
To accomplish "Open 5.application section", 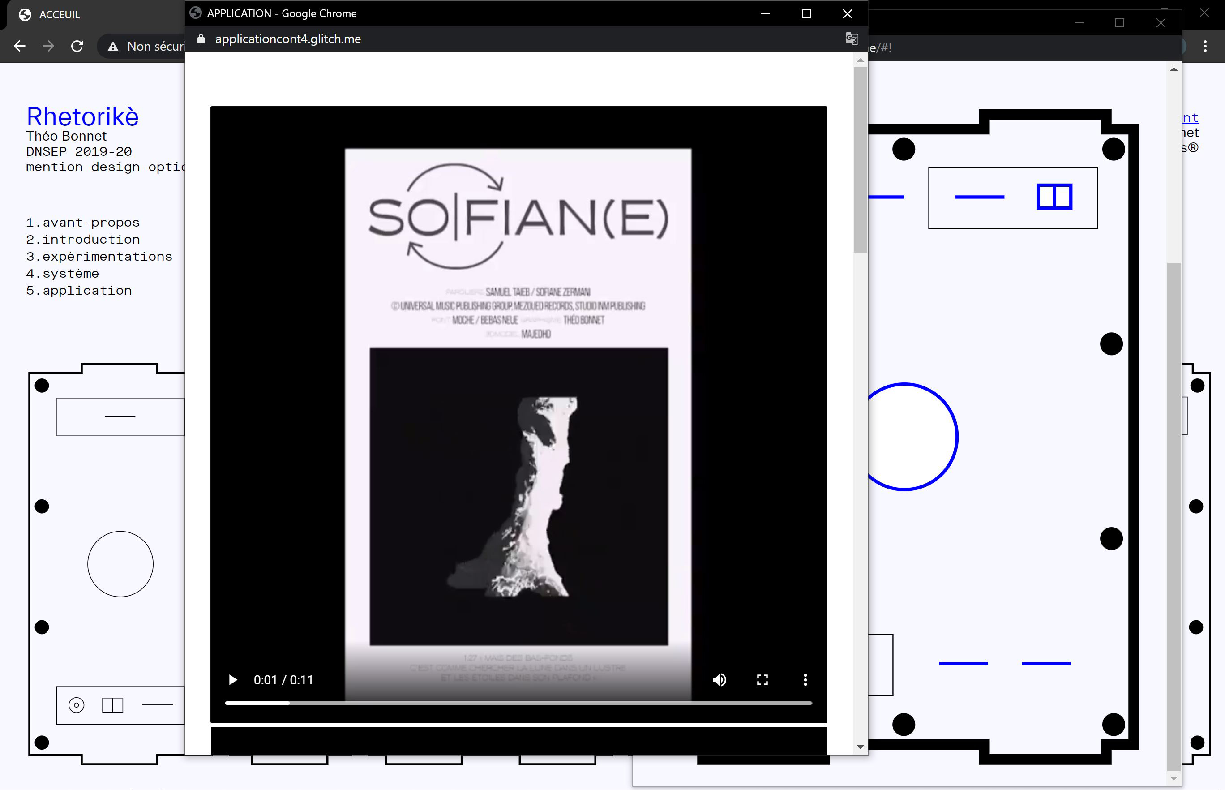I will 78,290.
